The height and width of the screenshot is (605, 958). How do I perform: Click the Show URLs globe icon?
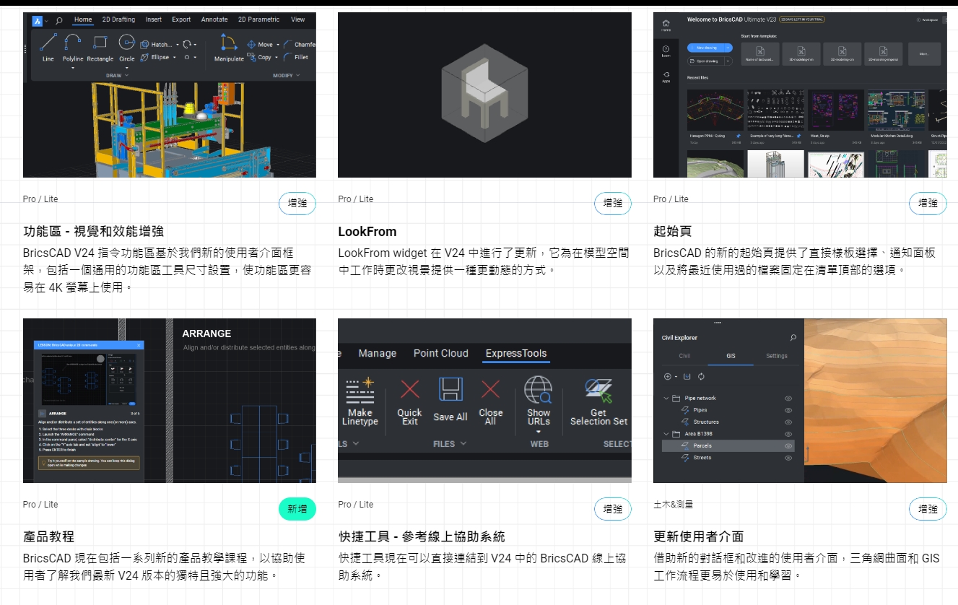tap(538, 391)
